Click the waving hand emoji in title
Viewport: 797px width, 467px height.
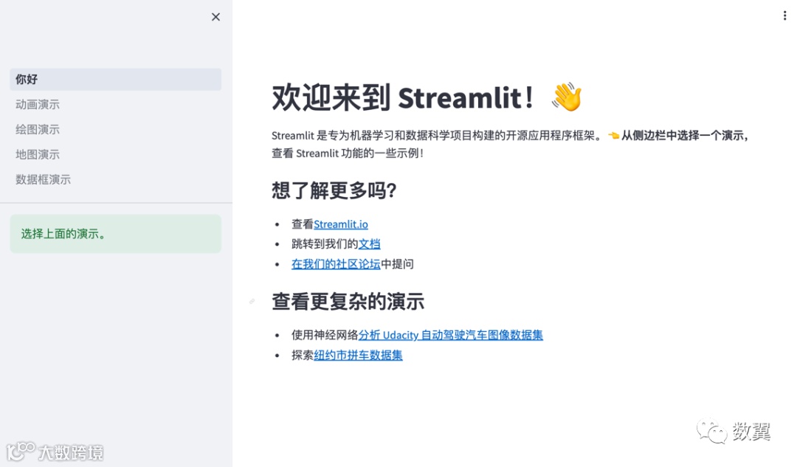click(566, 97)
